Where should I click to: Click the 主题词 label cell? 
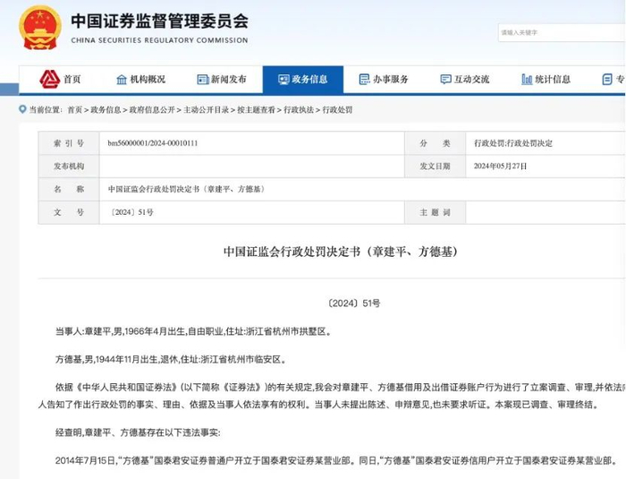[x=435, y=212]
